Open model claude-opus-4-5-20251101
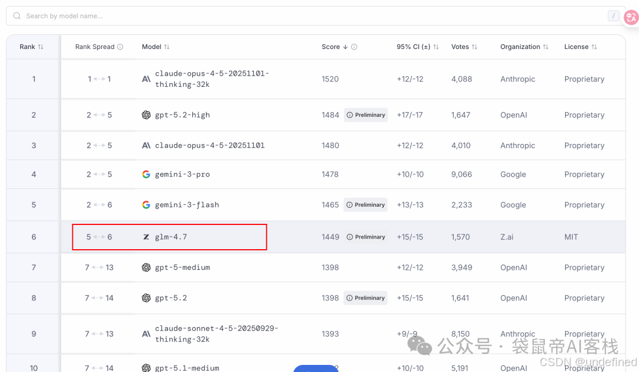The width and height of the screenshot is (639, 372). [209, 145]
